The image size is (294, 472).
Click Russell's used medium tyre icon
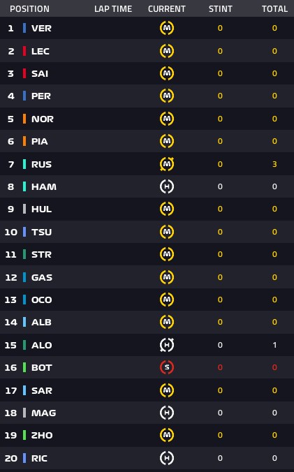[x=167, y=164]
